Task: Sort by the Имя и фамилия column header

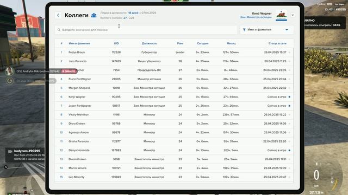Action: [79, 43]
